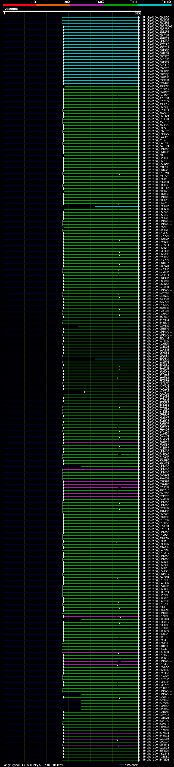This screenshot has width=174, height=767.
Task: Open hit UniRef100_A5F635
Action: click(x=156, y=727)
